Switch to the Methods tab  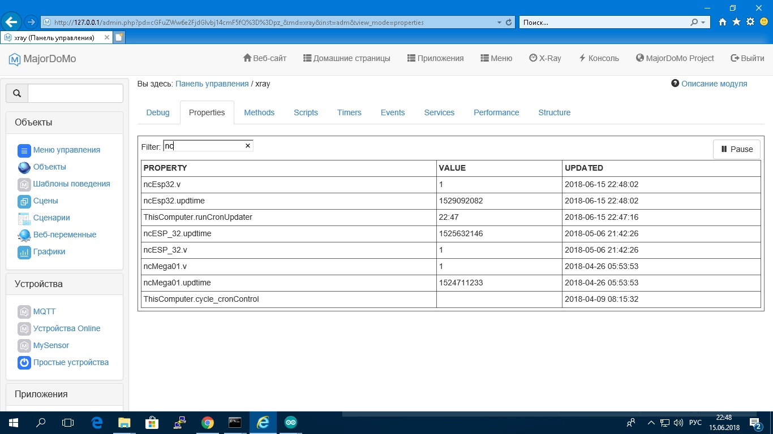(259, 112)
